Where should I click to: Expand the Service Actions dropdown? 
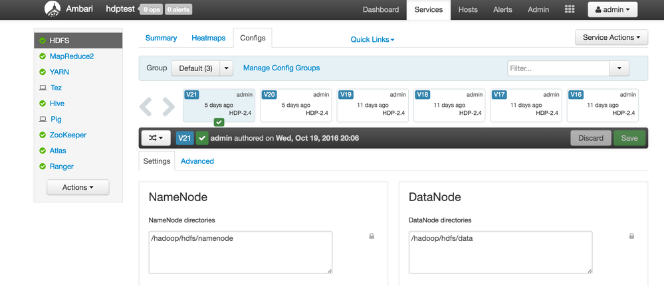click(x=611, y=38)
